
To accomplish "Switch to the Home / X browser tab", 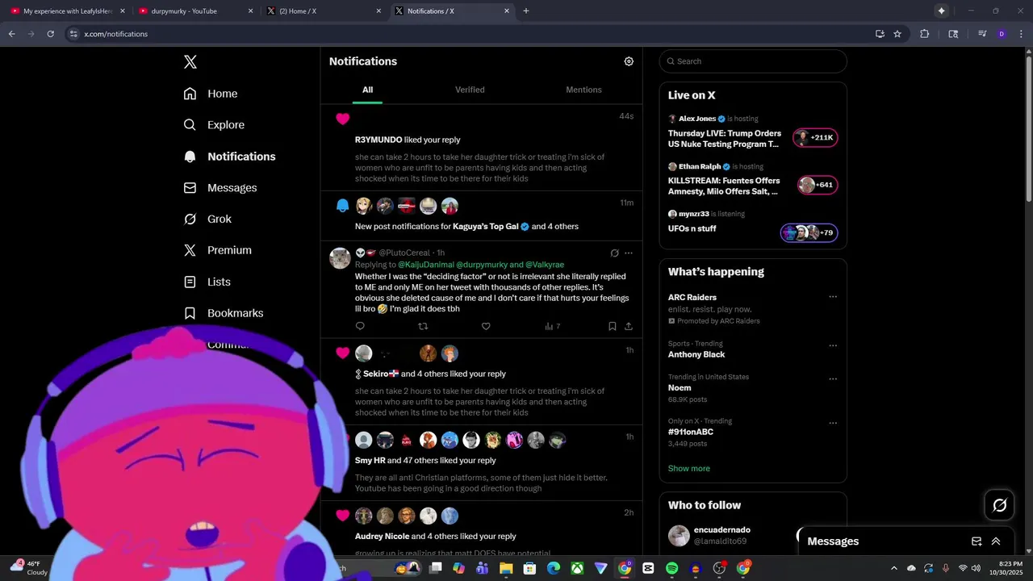I will (x=323, y=11).
